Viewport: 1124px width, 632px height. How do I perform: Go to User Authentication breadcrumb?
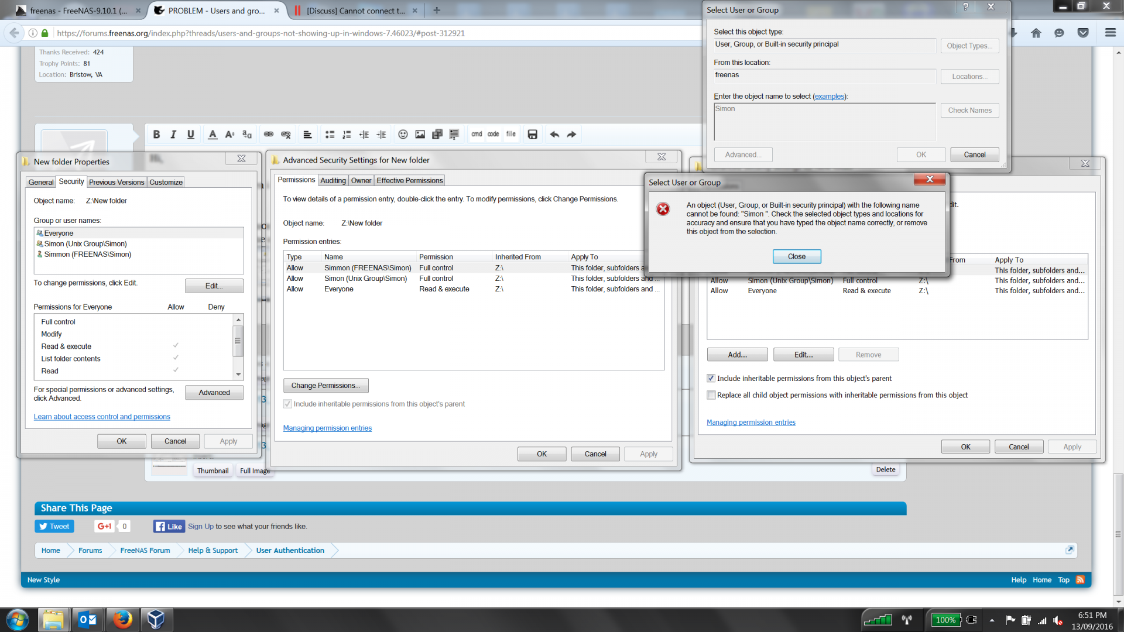[x=290, y=551]
